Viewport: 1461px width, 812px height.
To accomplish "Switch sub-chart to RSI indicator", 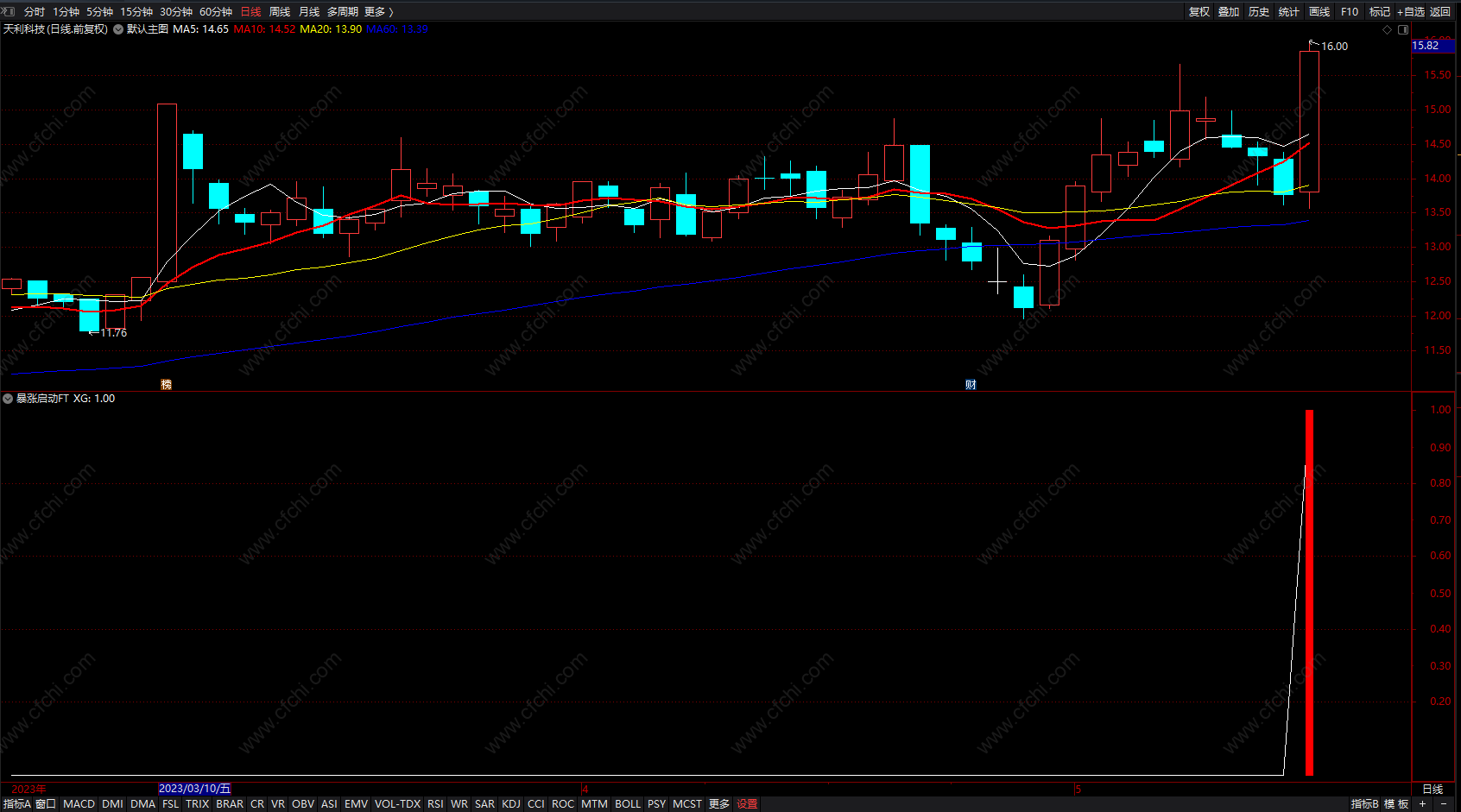I will [x=435, y=804].
